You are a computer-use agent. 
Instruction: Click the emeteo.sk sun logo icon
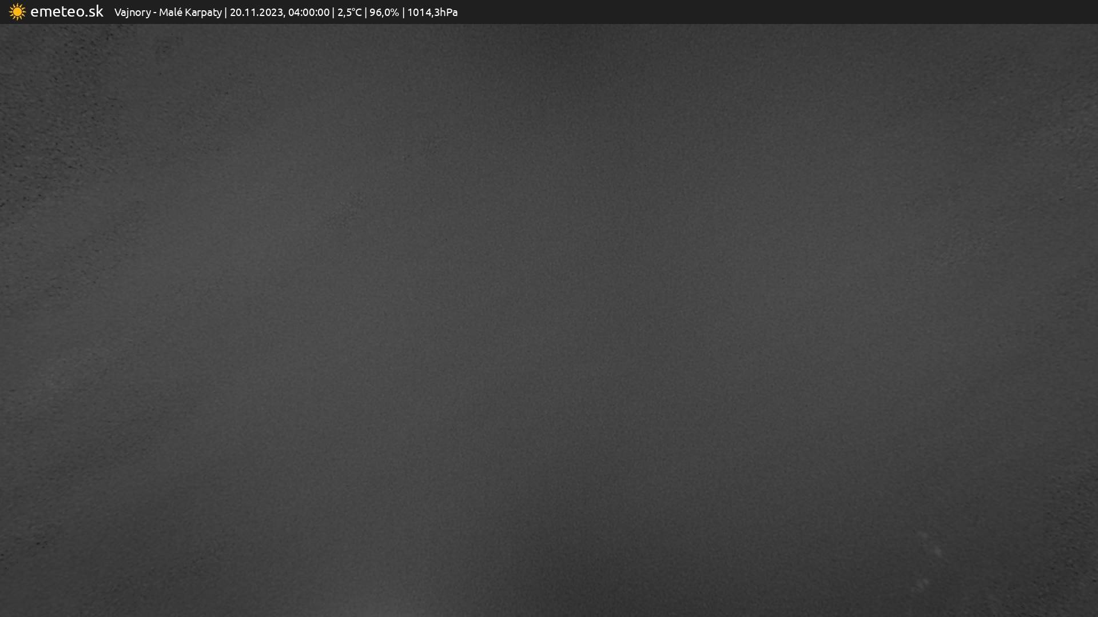17,12
